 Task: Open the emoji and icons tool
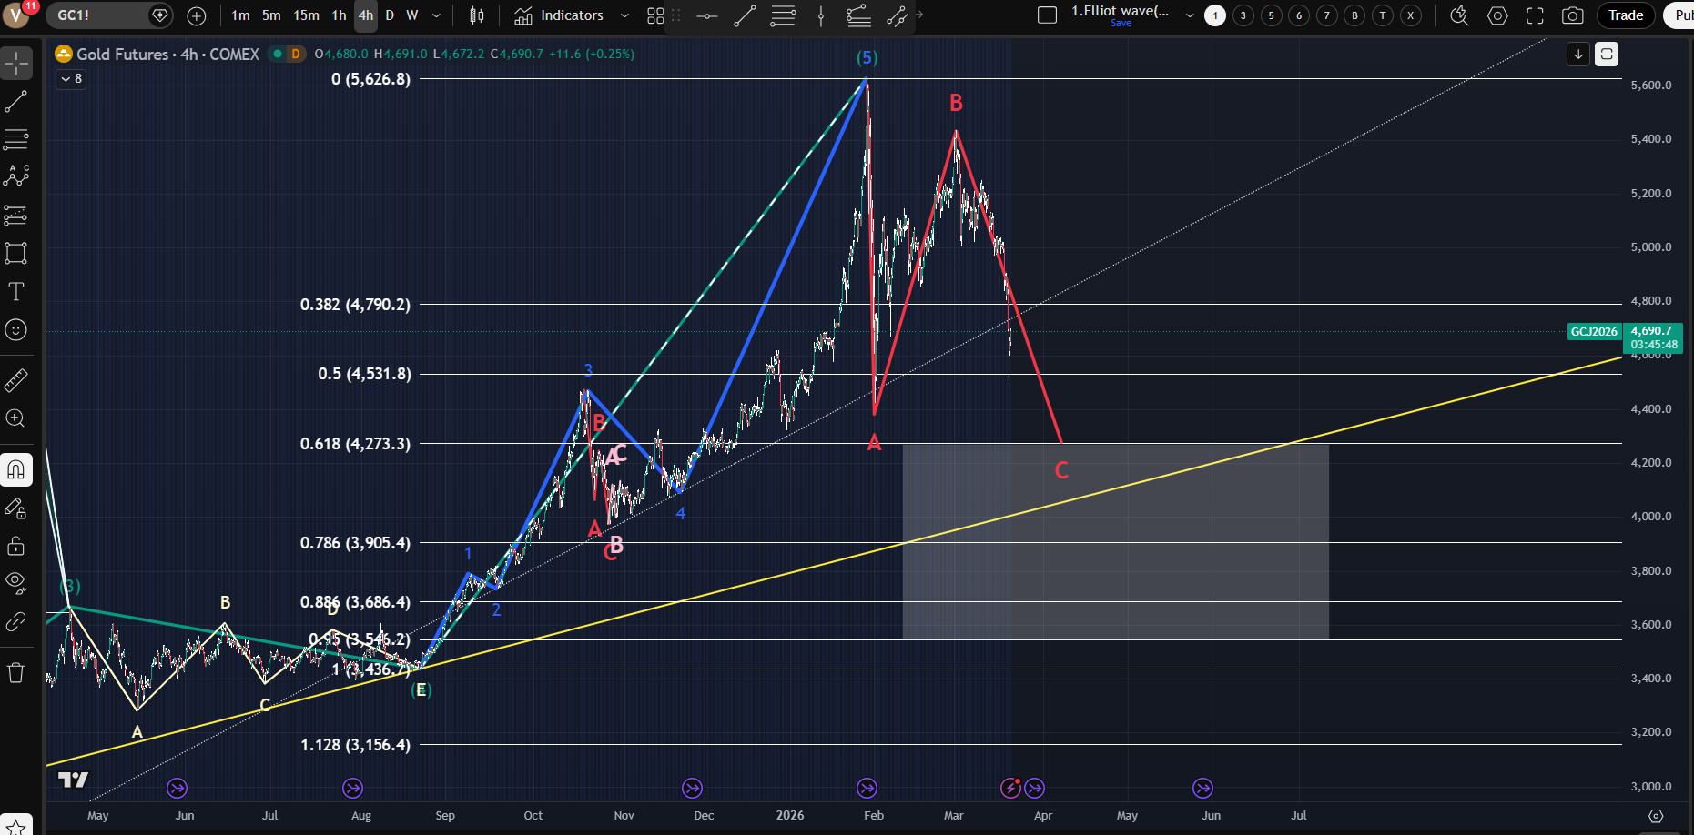(16, 329)
